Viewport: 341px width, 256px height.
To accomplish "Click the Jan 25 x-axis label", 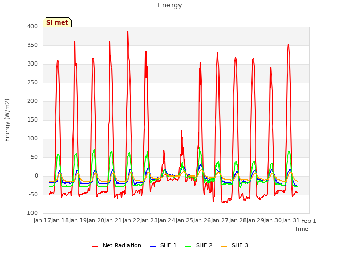I will pyautogui.click(x=184, y=221).
